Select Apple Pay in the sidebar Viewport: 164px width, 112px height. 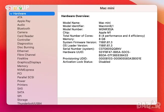point(24,21)
